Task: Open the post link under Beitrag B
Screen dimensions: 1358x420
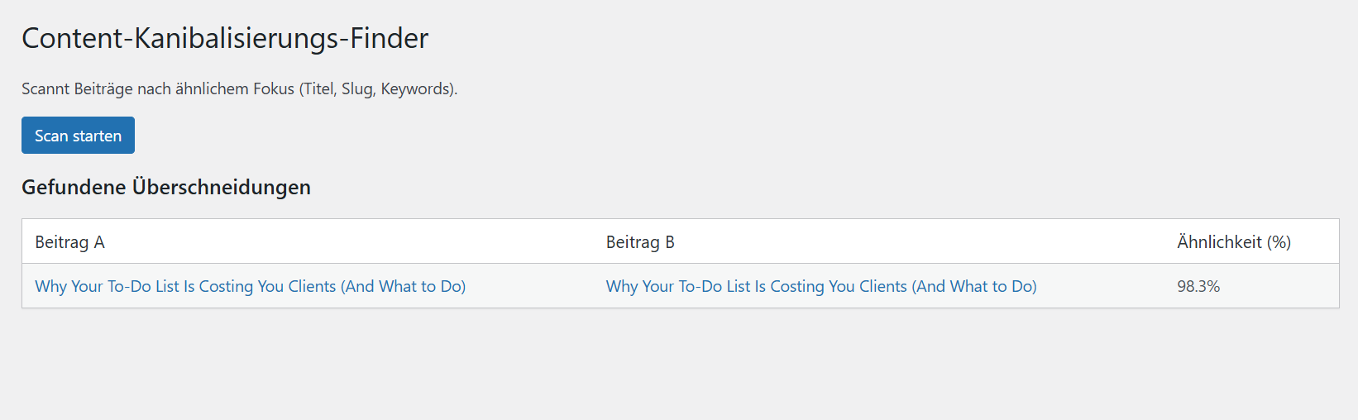Action: coord(820,286)
